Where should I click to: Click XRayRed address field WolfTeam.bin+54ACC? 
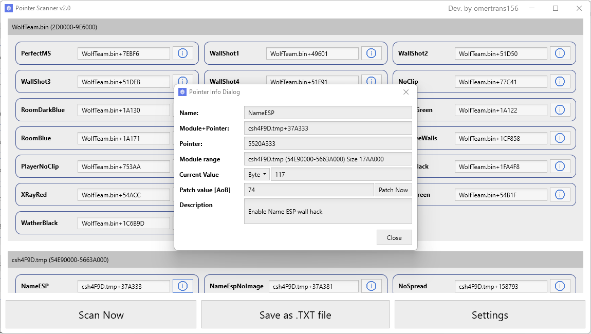[124, 195]
